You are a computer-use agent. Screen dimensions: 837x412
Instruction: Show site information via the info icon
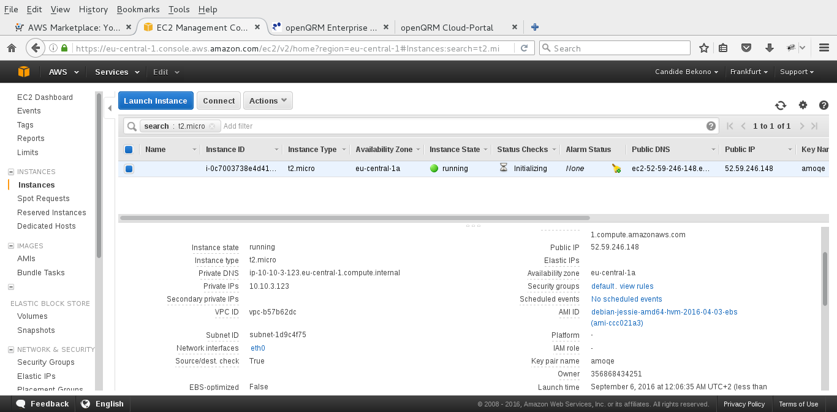pyautogui.click(x=53, y=48)
